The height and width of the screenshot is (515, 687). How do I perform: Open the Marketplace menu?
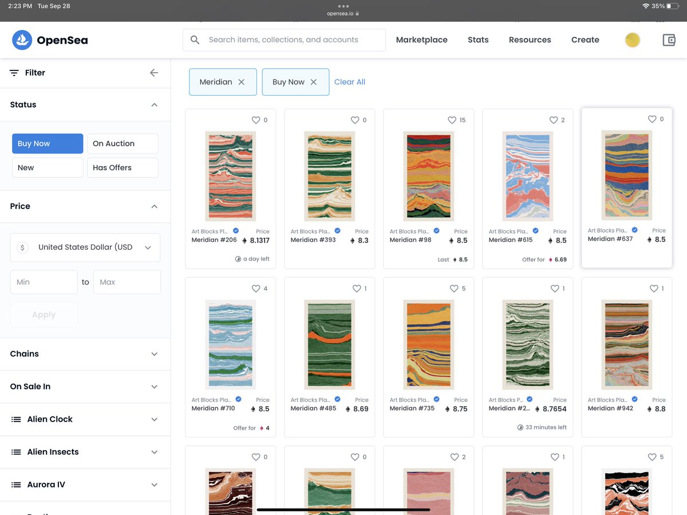(422, 40)
